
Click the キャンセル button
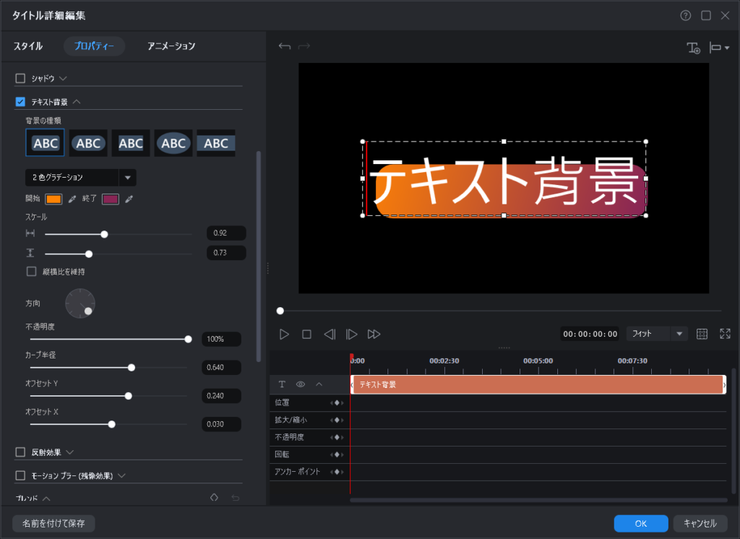[x=700, y=523]
